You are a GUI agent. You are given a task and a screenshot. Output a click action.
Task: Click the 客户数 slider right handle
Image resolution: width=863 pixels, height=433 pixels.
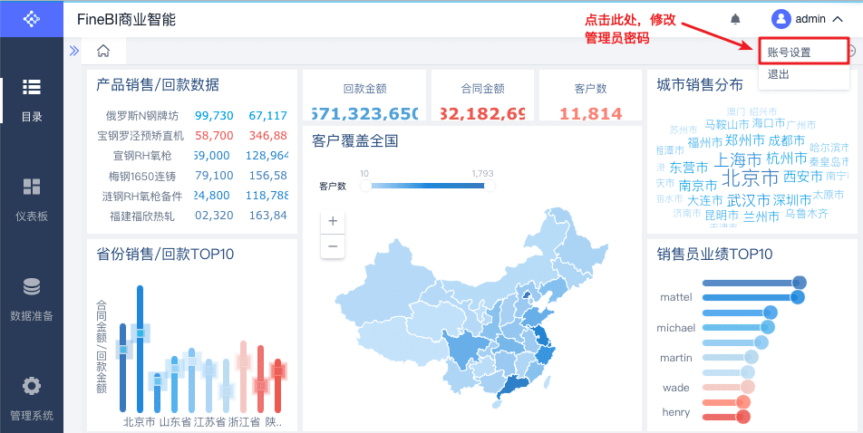(490, 186)
